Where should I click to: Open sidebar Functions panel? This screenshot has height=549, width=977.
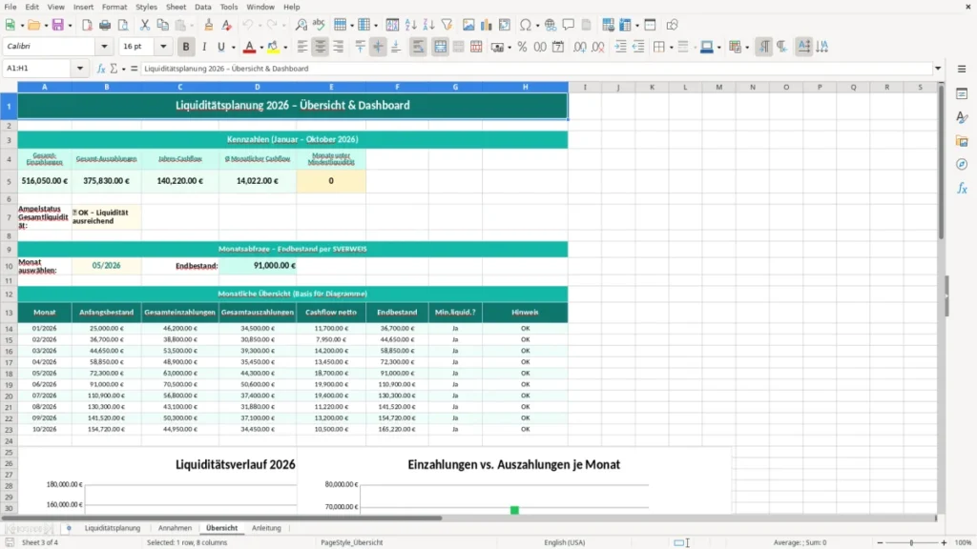962,188
